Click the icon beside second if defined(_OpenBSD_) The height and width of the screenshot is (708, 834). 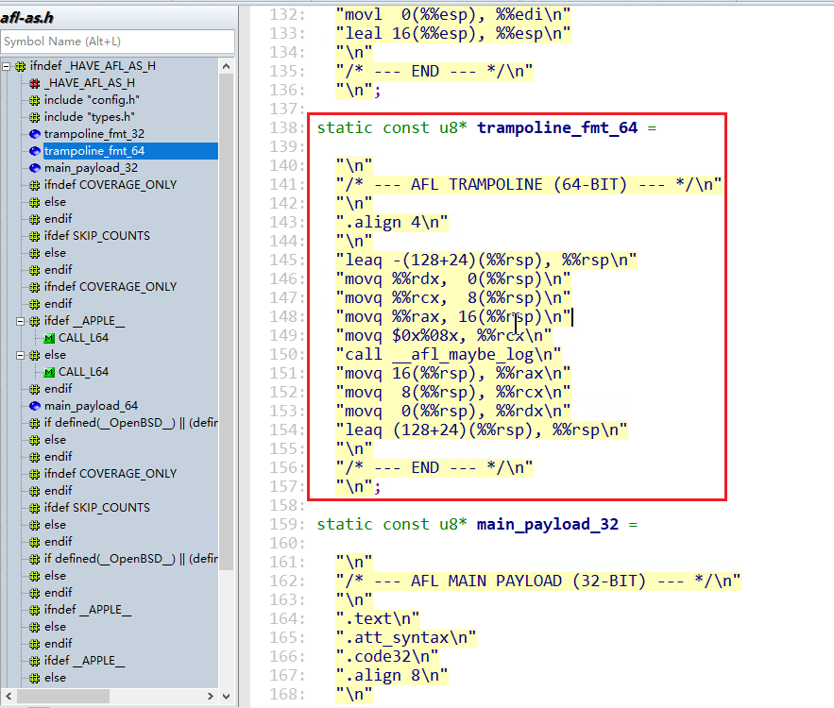[x=35, y=559]
